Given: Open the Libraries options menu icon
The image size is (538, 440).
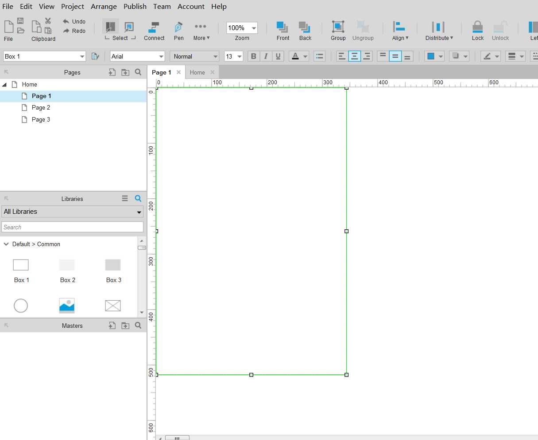Looking at the screenshot, I should 125,199.
